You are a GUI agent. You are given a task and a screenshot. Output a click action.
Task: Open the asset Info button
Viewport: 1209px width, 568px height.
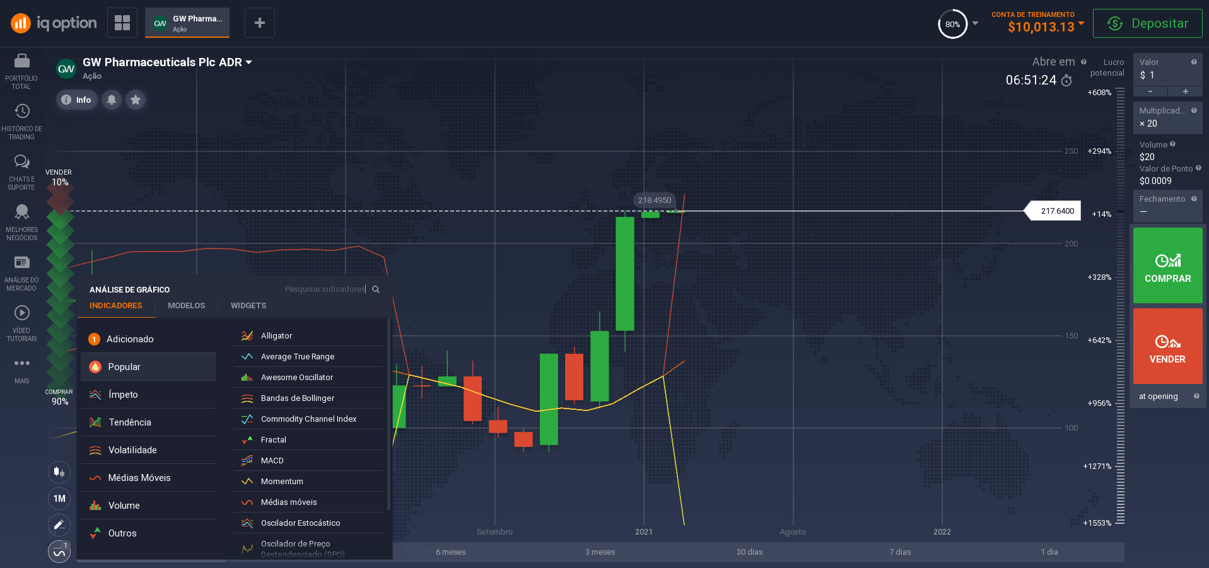click(77, 100)
